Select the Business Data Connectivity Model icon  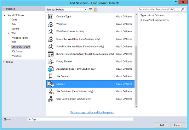click(50, 54)
